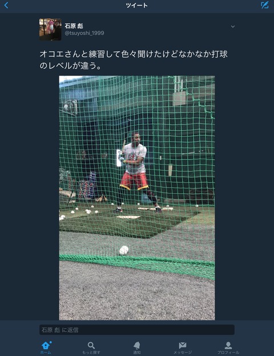Go back using the top-left arrow
This screenshot has width=274, height=356.
coord(6,5)
